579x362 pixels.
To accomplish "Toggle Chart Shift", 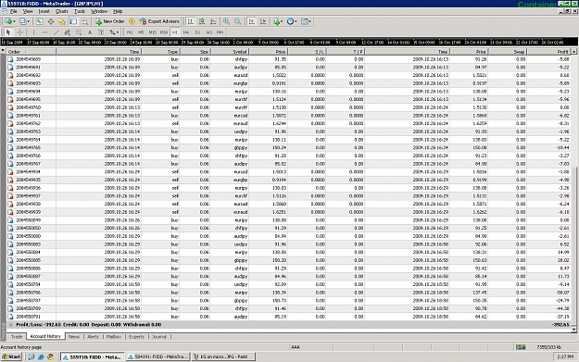I will [263, 21].
